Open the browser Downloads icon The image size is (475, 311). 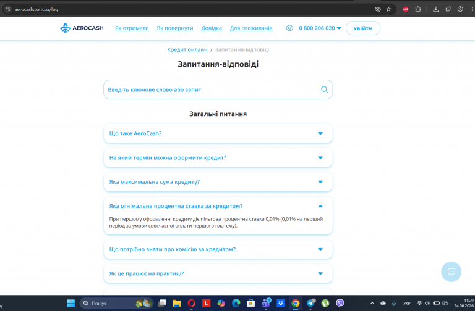pyautogui.click(x=435, y=9)
